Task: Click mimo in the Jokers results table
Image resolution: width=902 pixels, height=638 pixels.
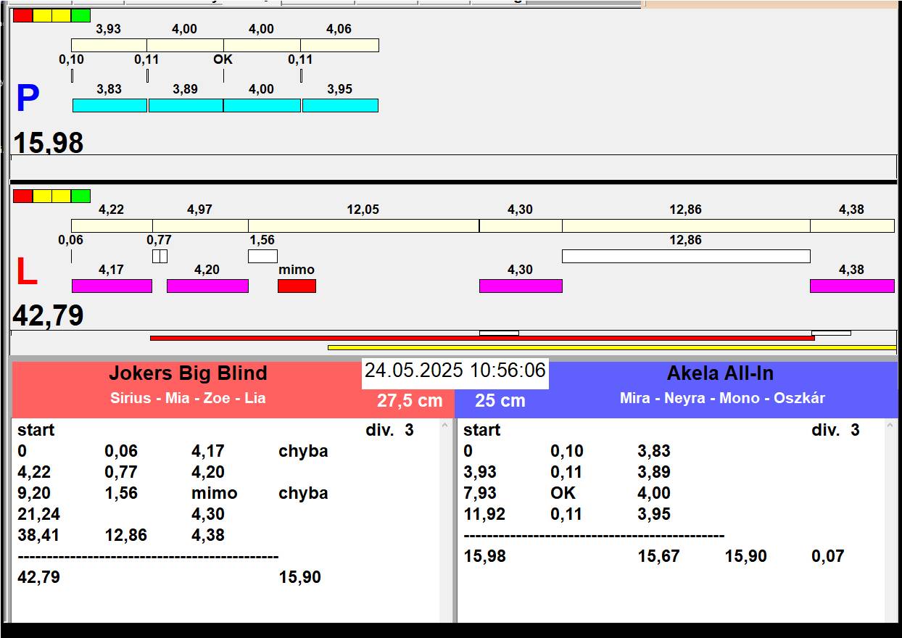Action: (x=214, y=493)
